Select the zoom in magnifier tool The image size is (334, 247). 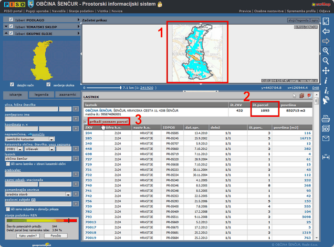[x=326, y=51]
